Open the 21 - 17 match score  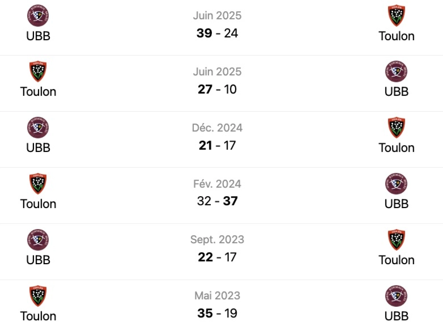[x=217, y=146]
